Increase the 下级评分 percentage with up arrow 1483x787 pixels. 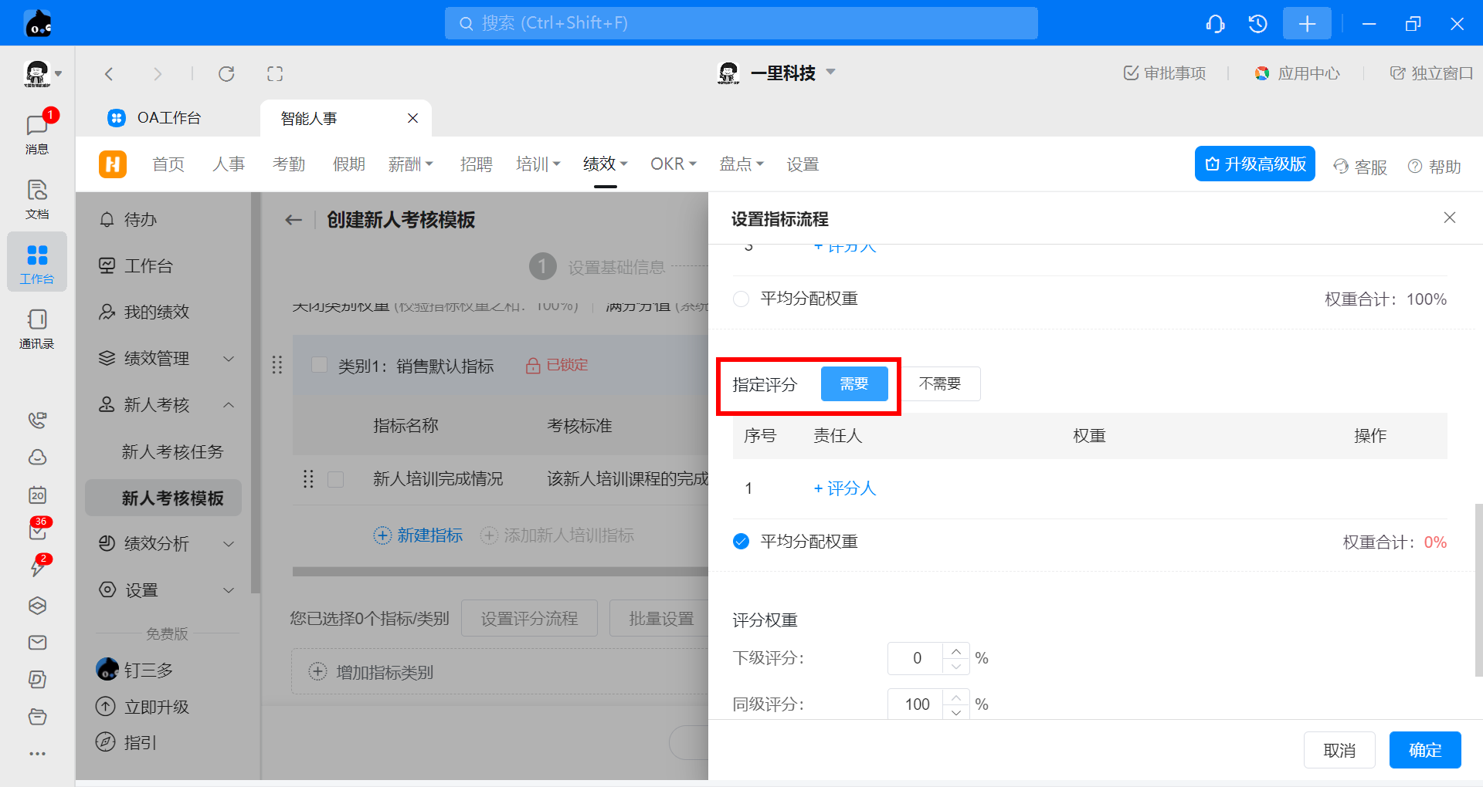pos(956,651)
